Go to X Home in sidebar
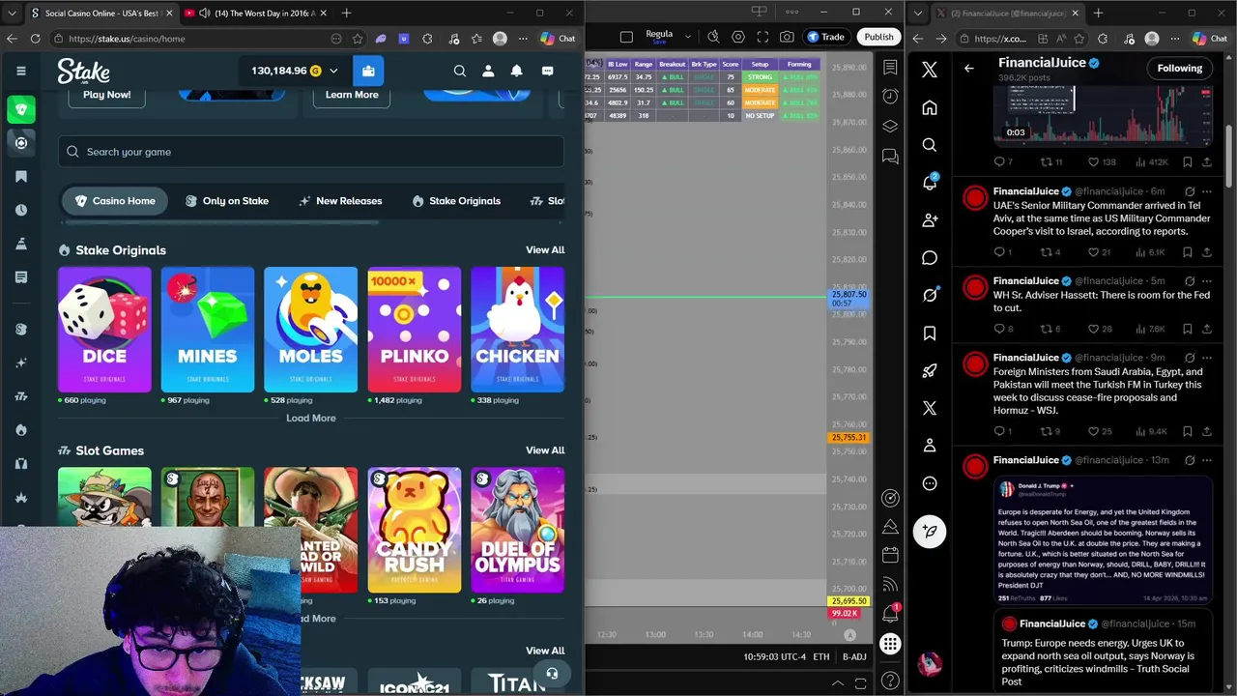 pyautogui.click(x=930, y=107)
